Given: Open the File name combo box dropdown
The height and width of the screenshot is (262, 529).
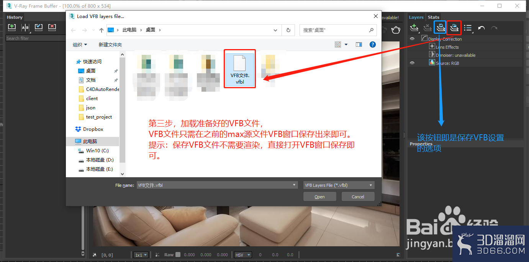Looking at the screenshot, I should (x=294, y=185).
